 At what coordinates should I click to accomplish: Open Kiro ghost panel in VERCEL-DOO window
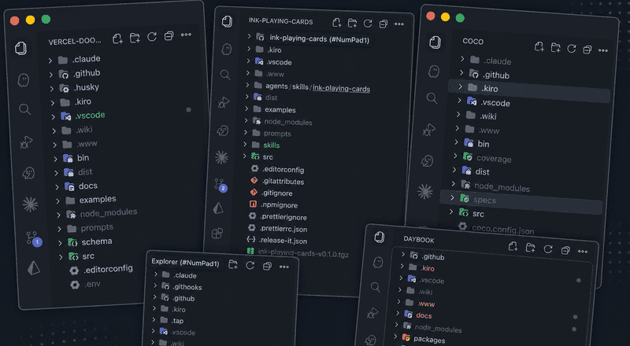pyautogui.click(x=24, y=79)
